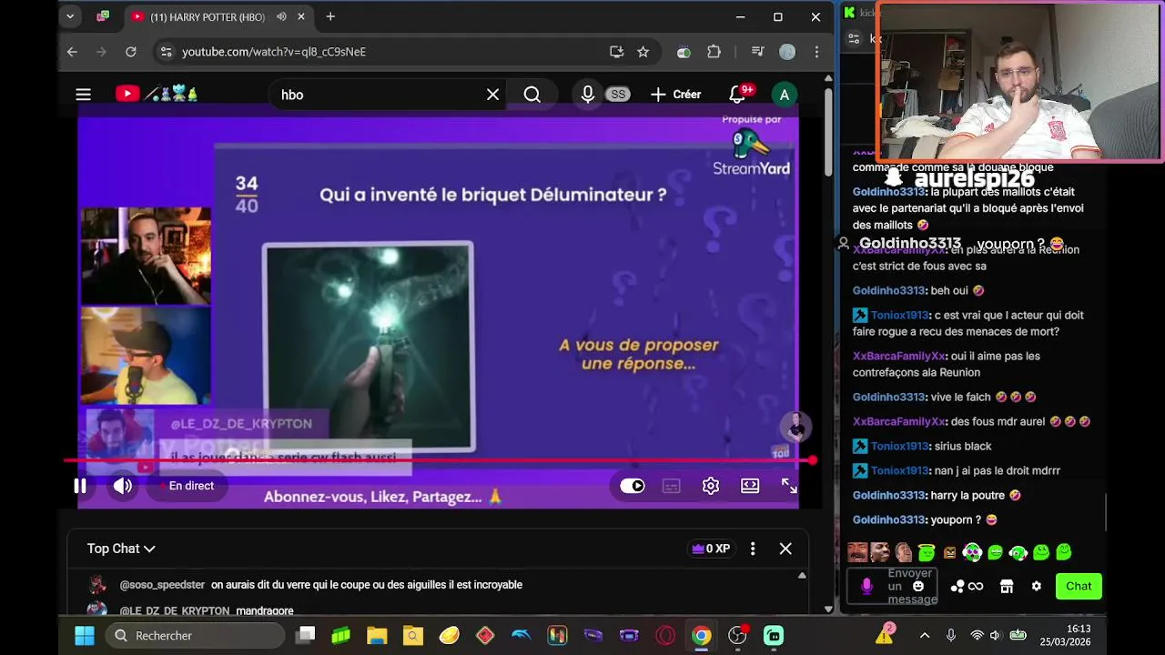Open Chrome media controls icon
1165x655 pixels.
click(757, 52)
